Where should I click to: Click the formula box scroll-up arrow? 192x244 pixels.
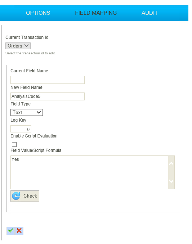(171, 164)
